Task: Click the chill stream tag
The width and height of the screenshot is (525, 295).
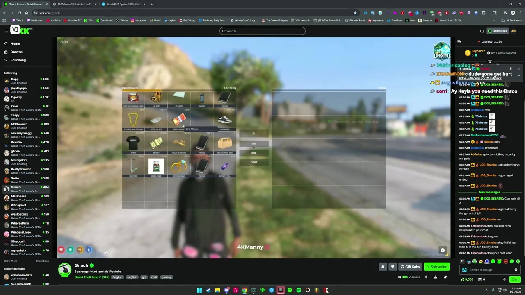Action: click(x=154, y=277)
